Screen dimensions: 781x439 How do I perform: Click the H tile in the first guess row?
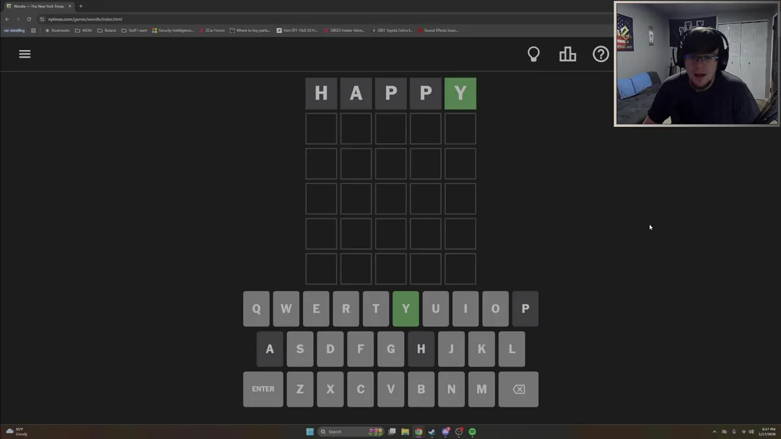[x=321, y=93]
